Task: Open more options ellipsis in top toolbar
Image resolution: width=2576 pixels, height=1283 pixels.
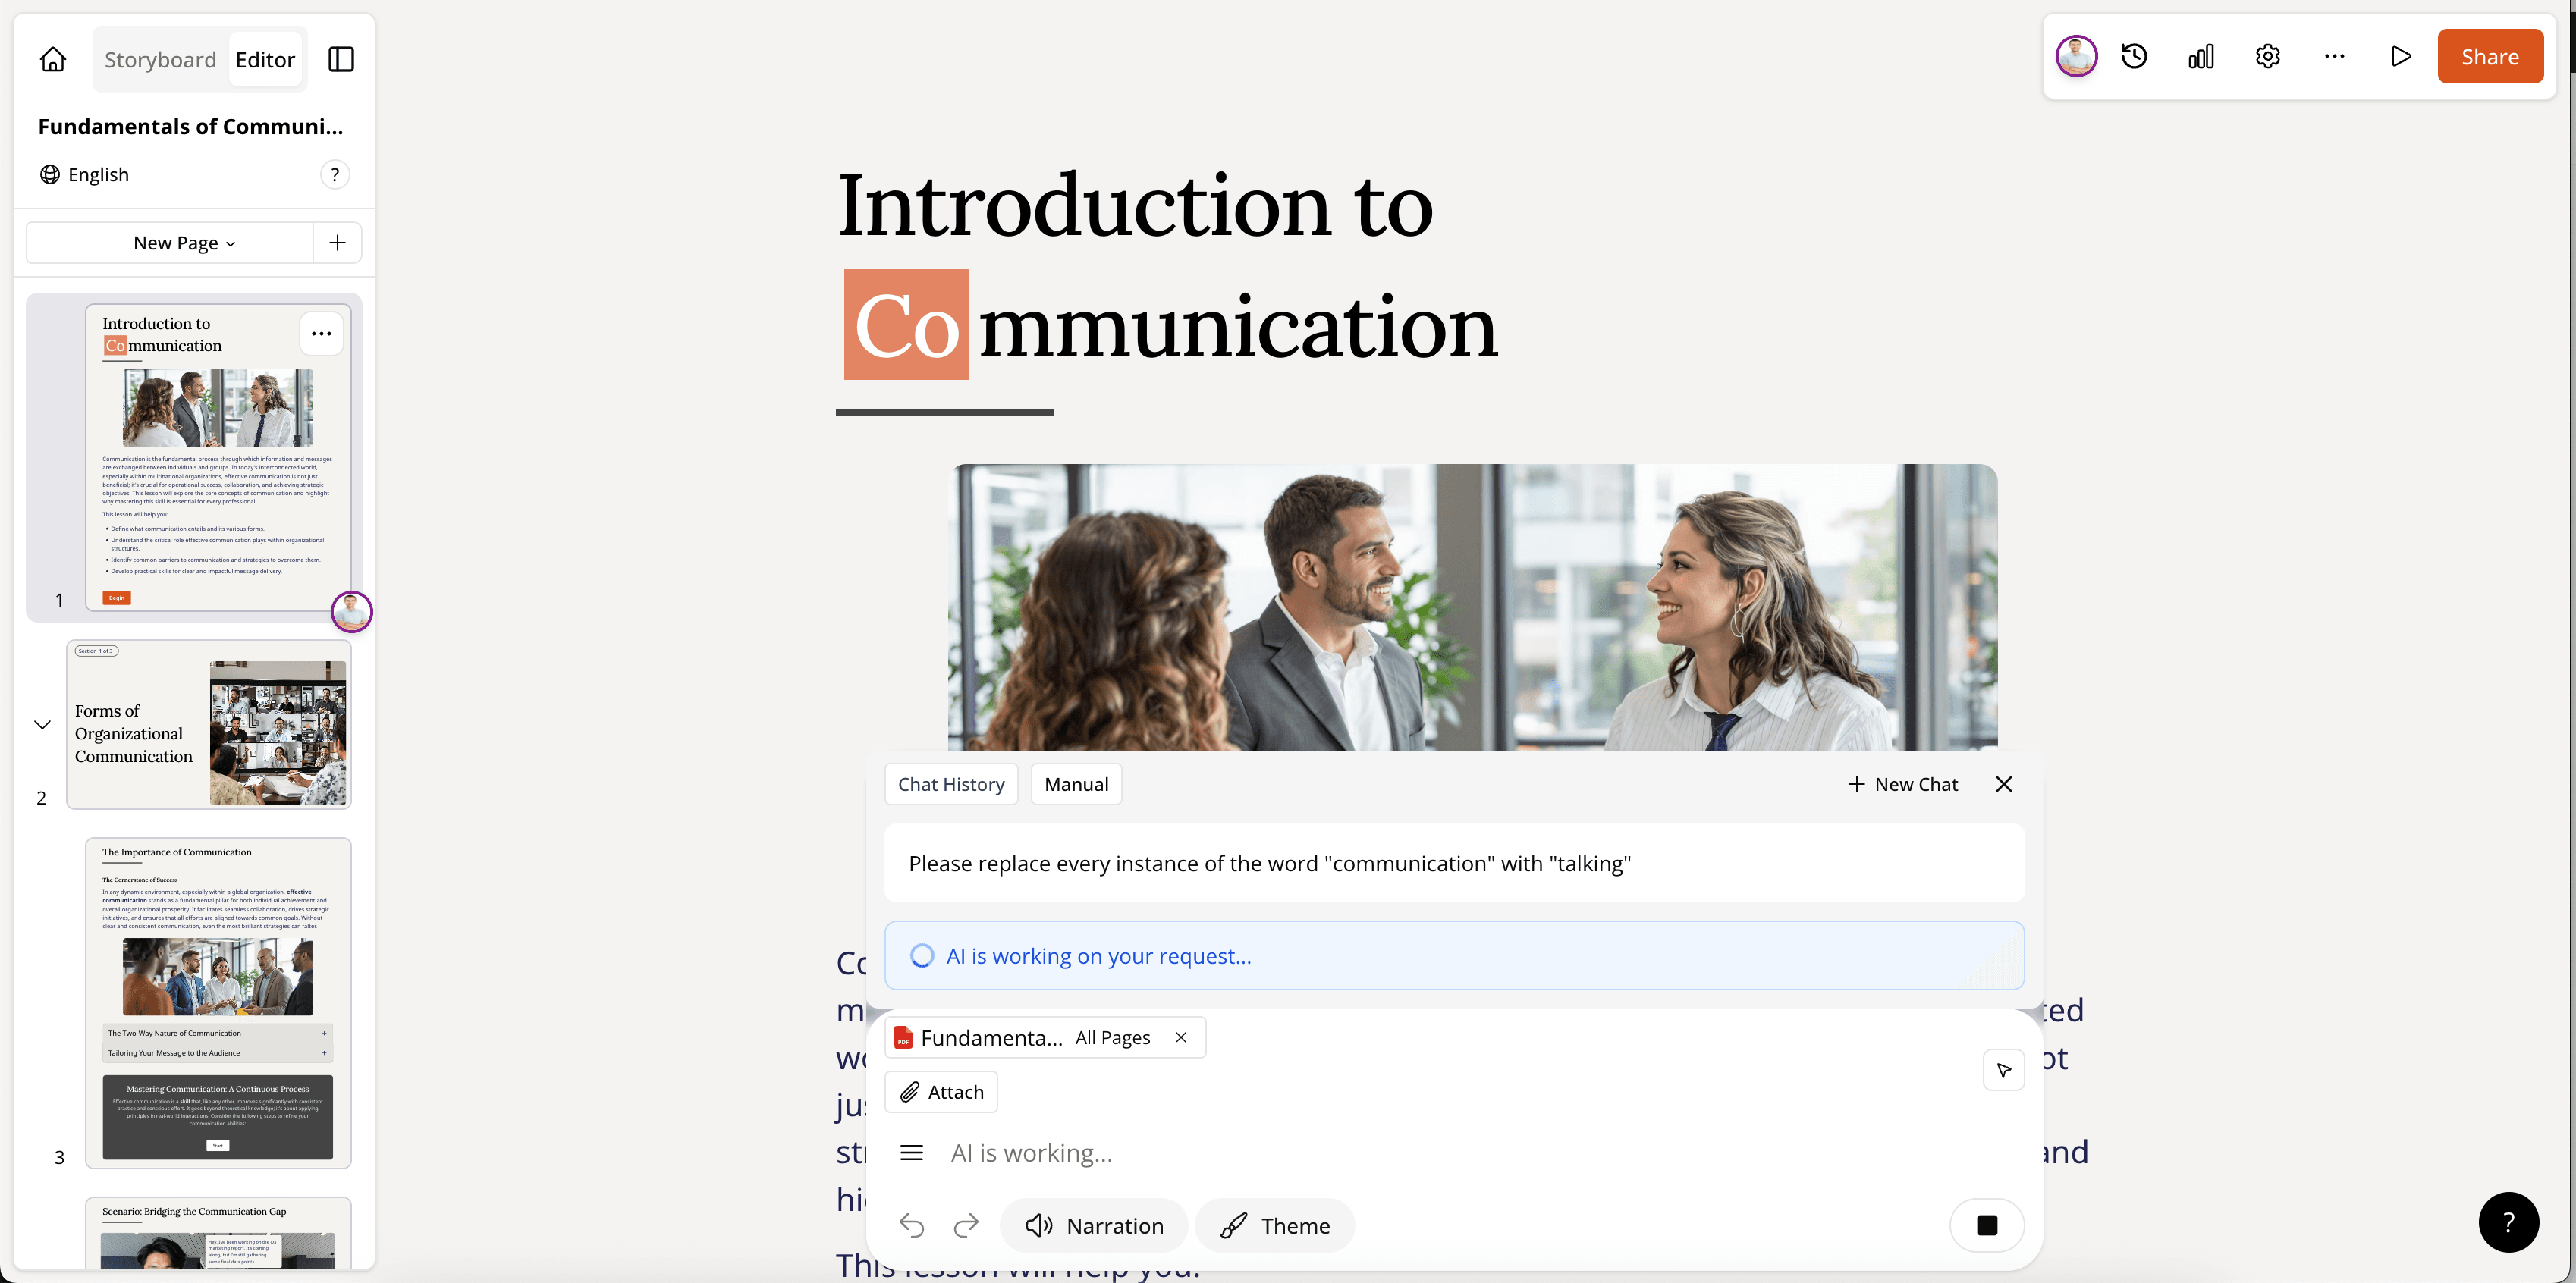Action: (x=2334, y=56)
